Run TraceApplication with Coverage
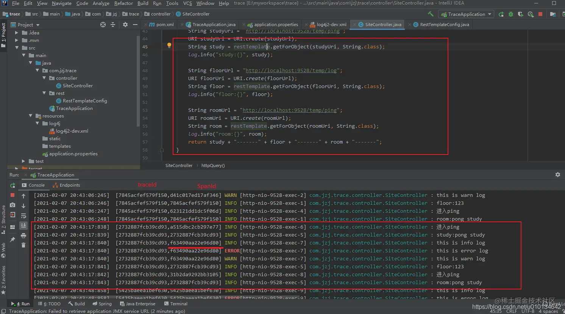Viewport: 565px width, 314px height. 521,14
